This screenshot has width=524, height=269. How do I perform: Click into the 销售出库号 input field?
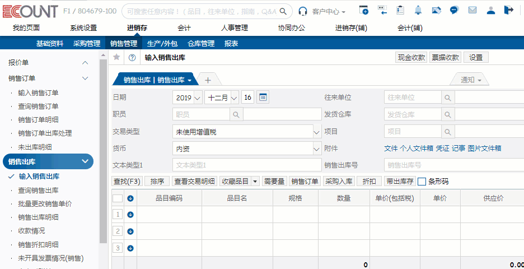453,165
